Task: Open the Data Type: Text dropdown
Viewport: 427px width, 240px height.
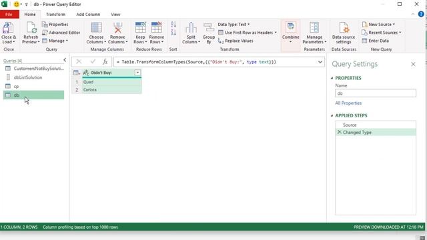Action: 234,25
